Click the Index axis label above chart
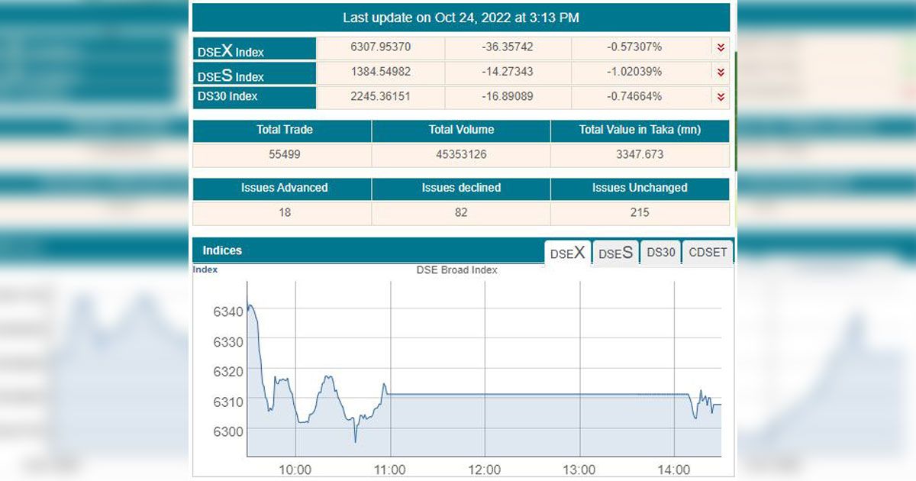Image resolution: width=916 pixels, height=481 pixels. [205, 270]
